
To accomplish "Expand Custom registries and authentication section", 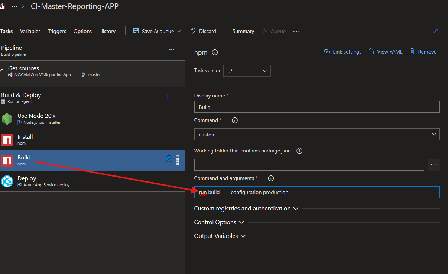I will pyautogui.click(x=246, y=209).
